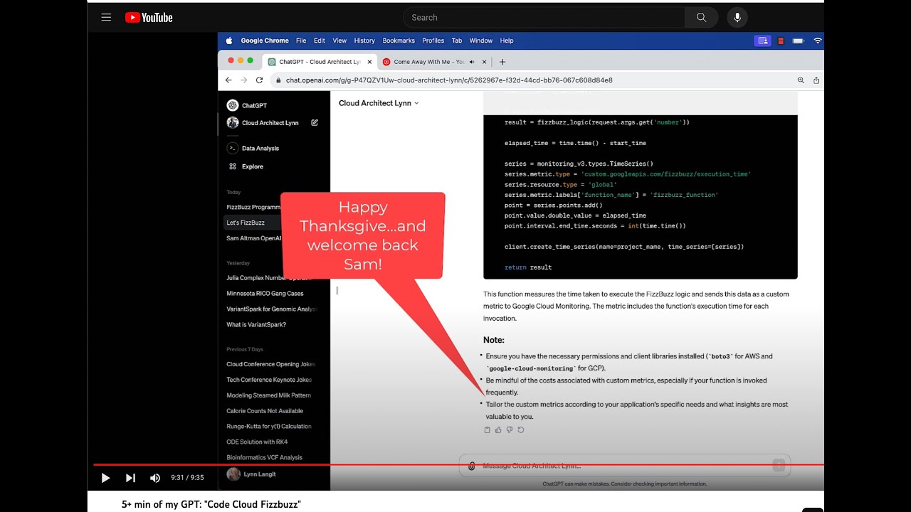Regenerate the ChatGPT response
This screenshot has width=911, height=512.
[x=521, y=430]
